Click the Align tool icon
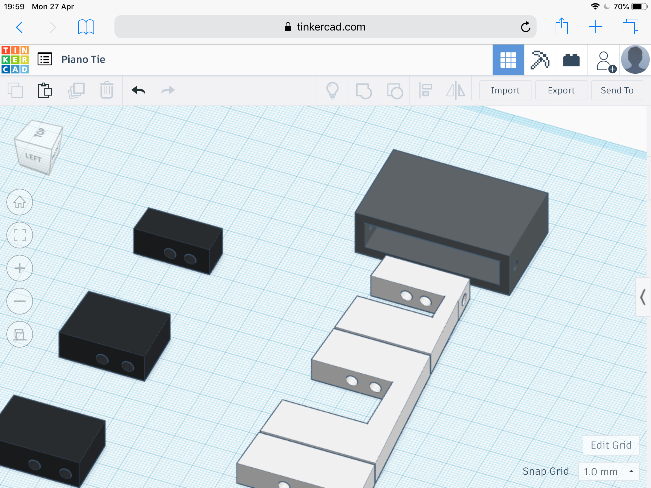The height and width of the screenshot is (488, 651). click(426, 91)
